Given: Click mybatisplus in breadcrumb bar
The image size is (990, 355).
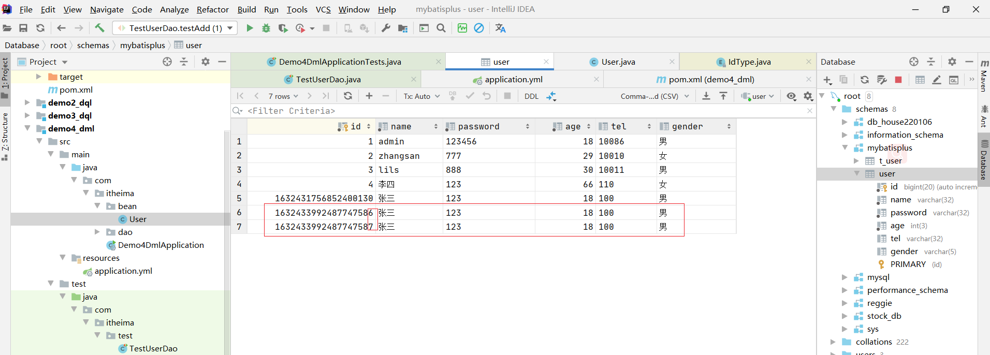Looking at the screenshot, I should [x=142, y=45].
